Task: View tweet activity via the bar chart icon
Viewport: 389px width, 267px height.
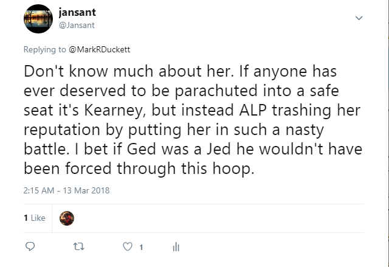Action: [x=176, y=247]
